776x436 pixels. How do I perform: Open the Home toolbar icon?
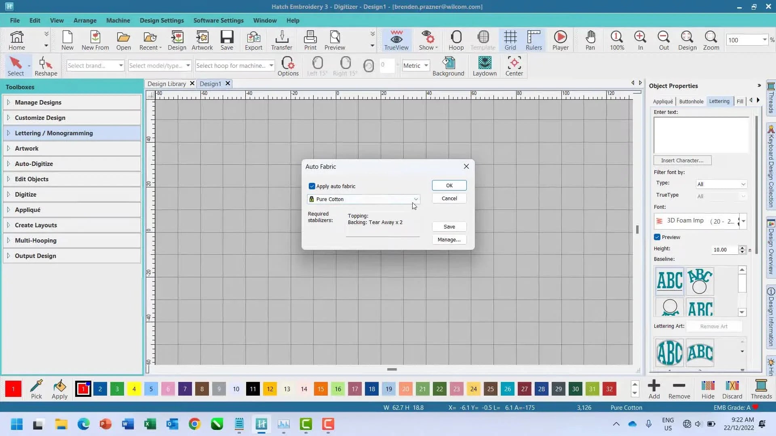pyautogui.click(x=17, y=40)
